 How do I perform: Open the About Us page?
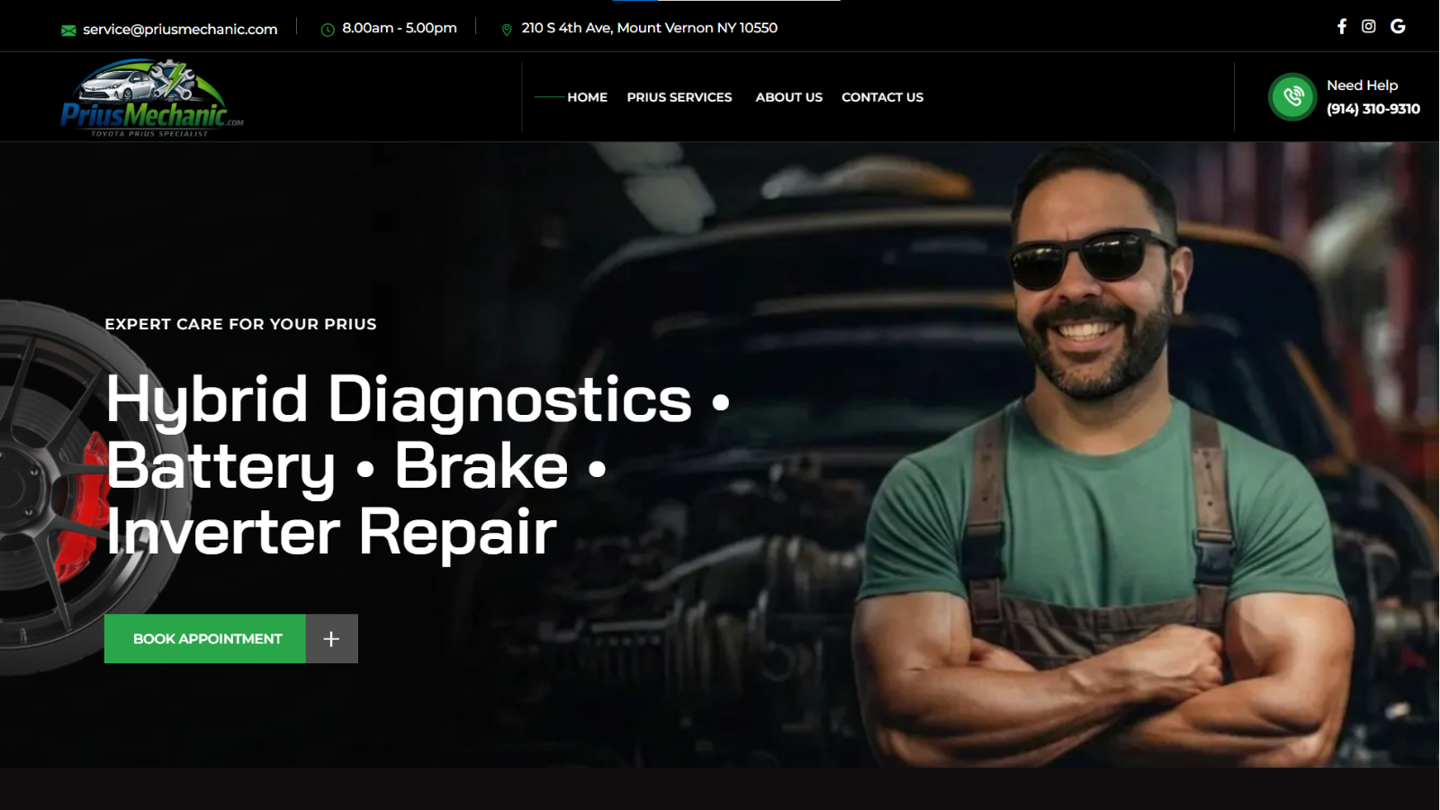pos(788,97)
